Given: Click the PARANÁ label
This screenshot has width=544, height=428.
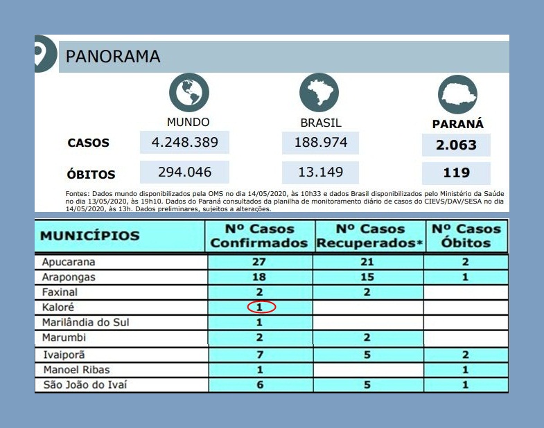Looking at the screenshot, I should (457, 124).
